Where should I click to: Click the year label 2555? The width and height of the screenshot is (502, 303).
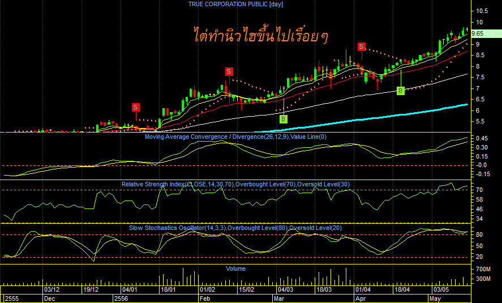pyautogui.click(x=12, y=298)
